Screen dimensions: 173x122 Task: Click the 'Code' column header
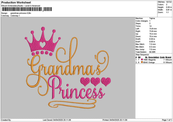[162, 57]
